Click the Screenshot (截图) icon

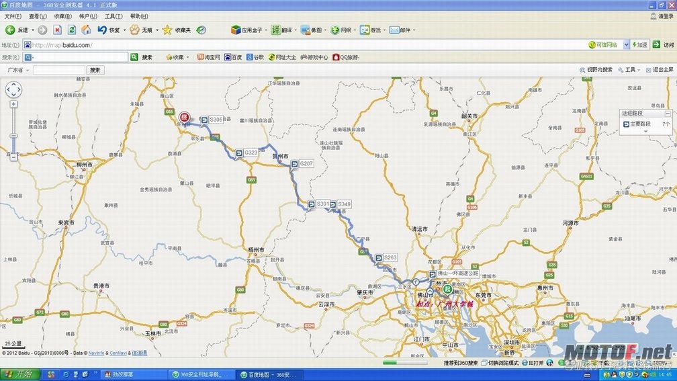point(306,30)
